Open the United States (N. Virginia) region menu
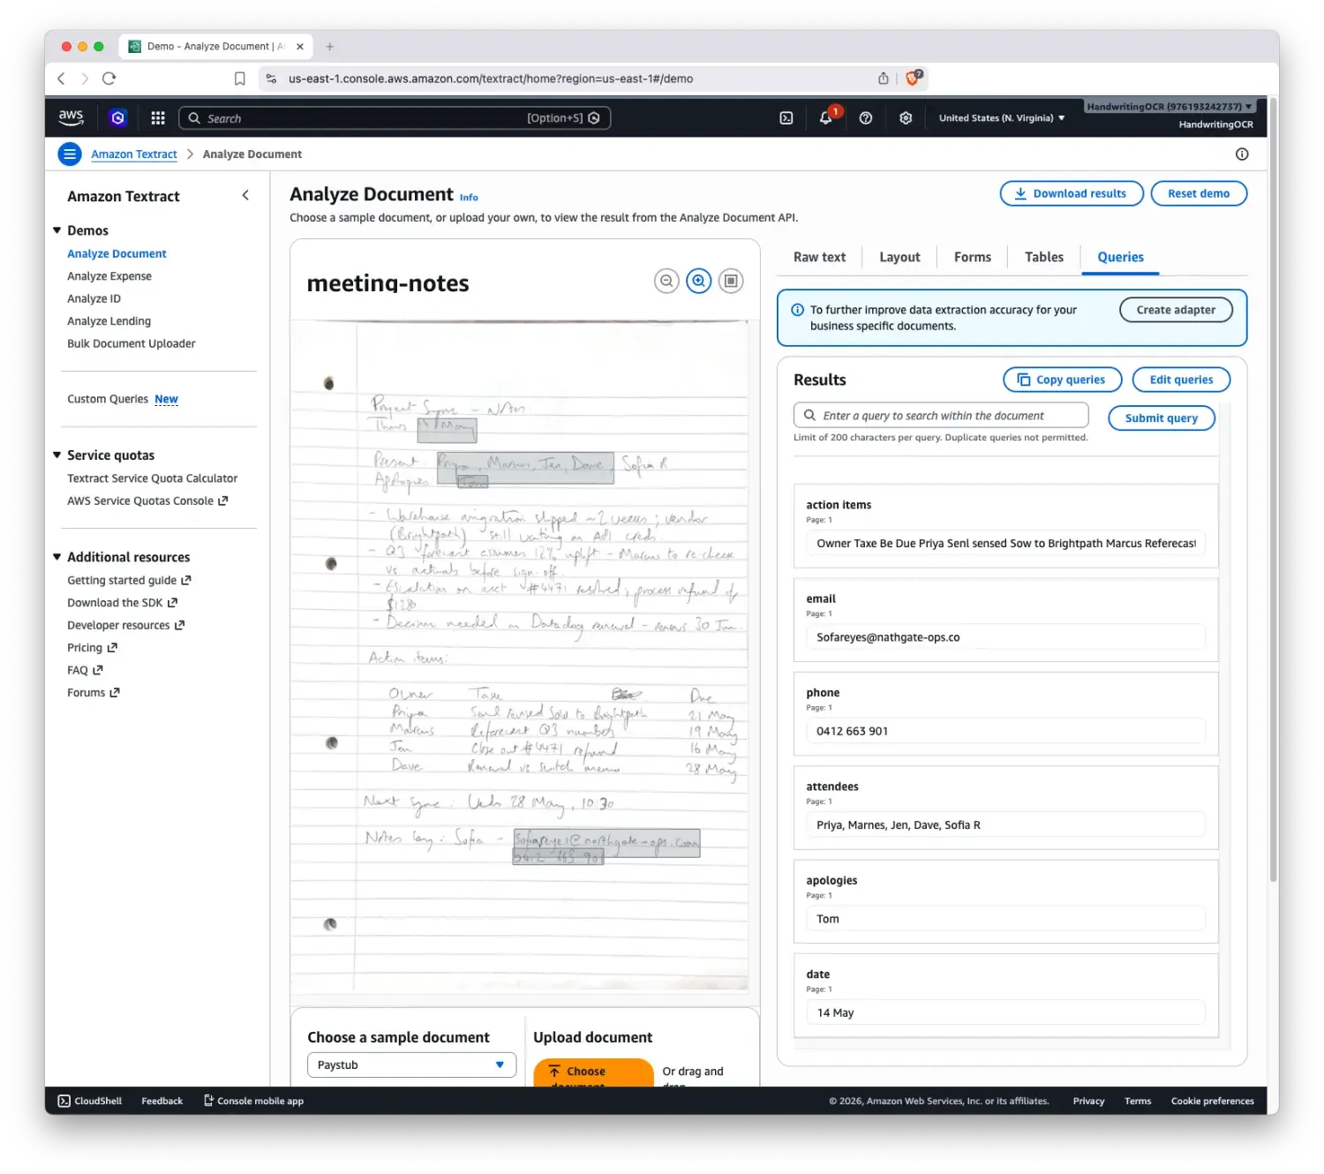The height and width of the screenshot is (1174, 1324). 1001,117
